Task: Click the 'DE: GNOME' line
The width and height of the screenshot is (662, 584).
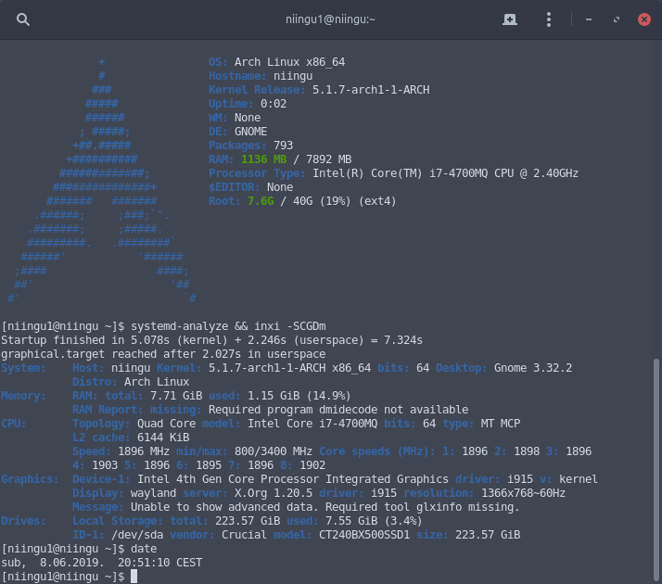Action: tap(237, 132)
